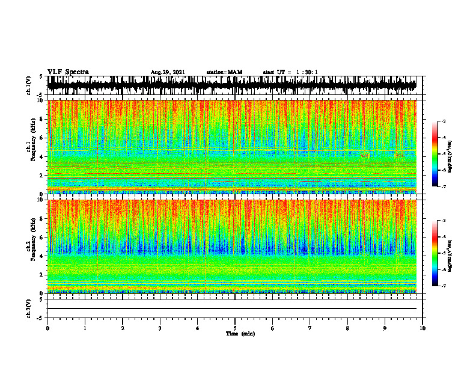
Task: Click the '5' tick on ch.1(V) axis
Action: (41, 76)
